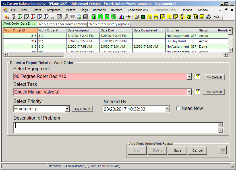Click the wrench icon in toolbar

pos(66,17)
